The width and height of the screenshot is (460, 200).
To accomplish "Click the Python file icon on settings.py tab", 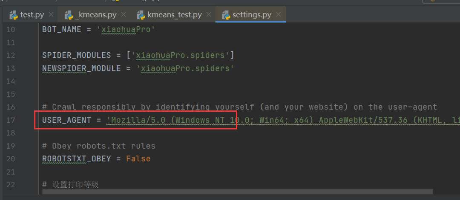I will (x=226, y=14).
